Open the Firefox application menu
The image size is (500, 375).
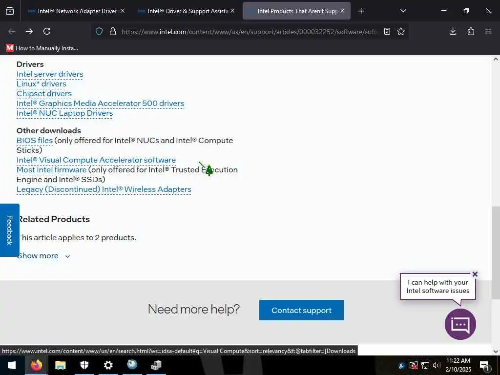click(x=488, y=31)
